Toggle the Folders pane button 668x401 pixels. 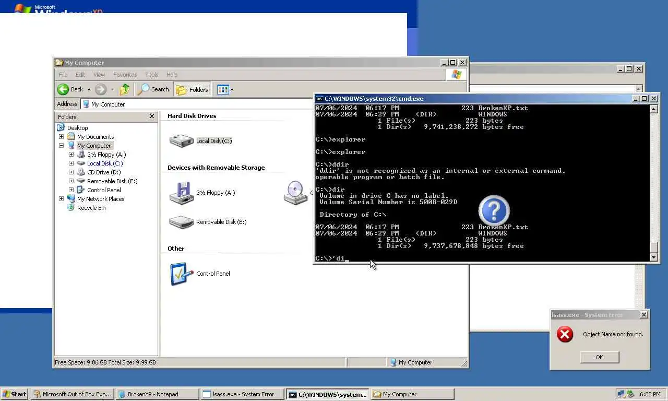coord(193,89)
